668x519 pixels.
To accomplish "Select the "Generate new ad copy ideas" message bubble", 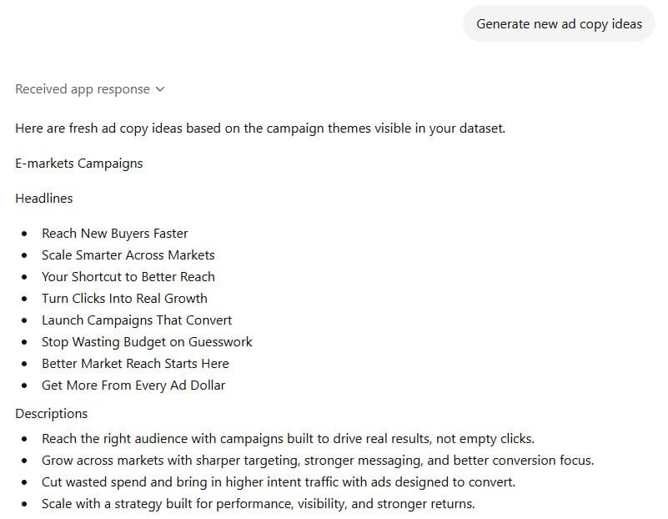I will pyautogui.click(x=559, y=24).
